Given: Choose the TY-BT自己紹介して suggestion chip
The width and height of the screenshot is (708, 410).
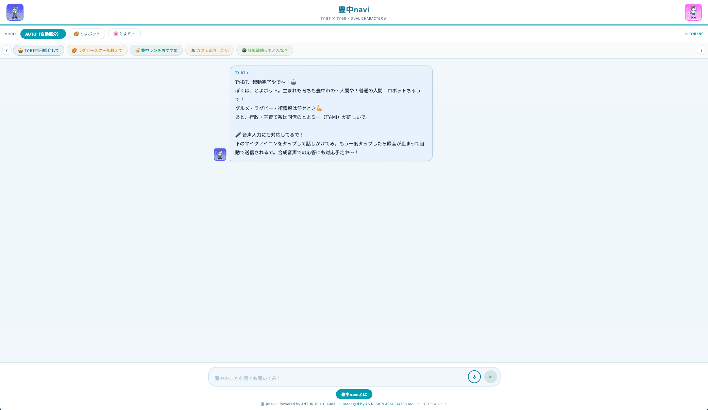Looking at the screenshot, I should 38,51.
